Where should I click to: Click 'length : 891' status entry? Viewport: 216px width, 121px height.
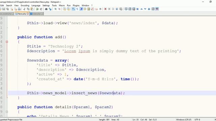104,120
